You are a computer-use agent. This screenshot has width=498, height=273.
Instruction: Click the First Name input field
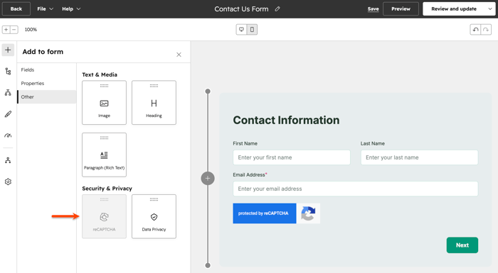point(292,157)
